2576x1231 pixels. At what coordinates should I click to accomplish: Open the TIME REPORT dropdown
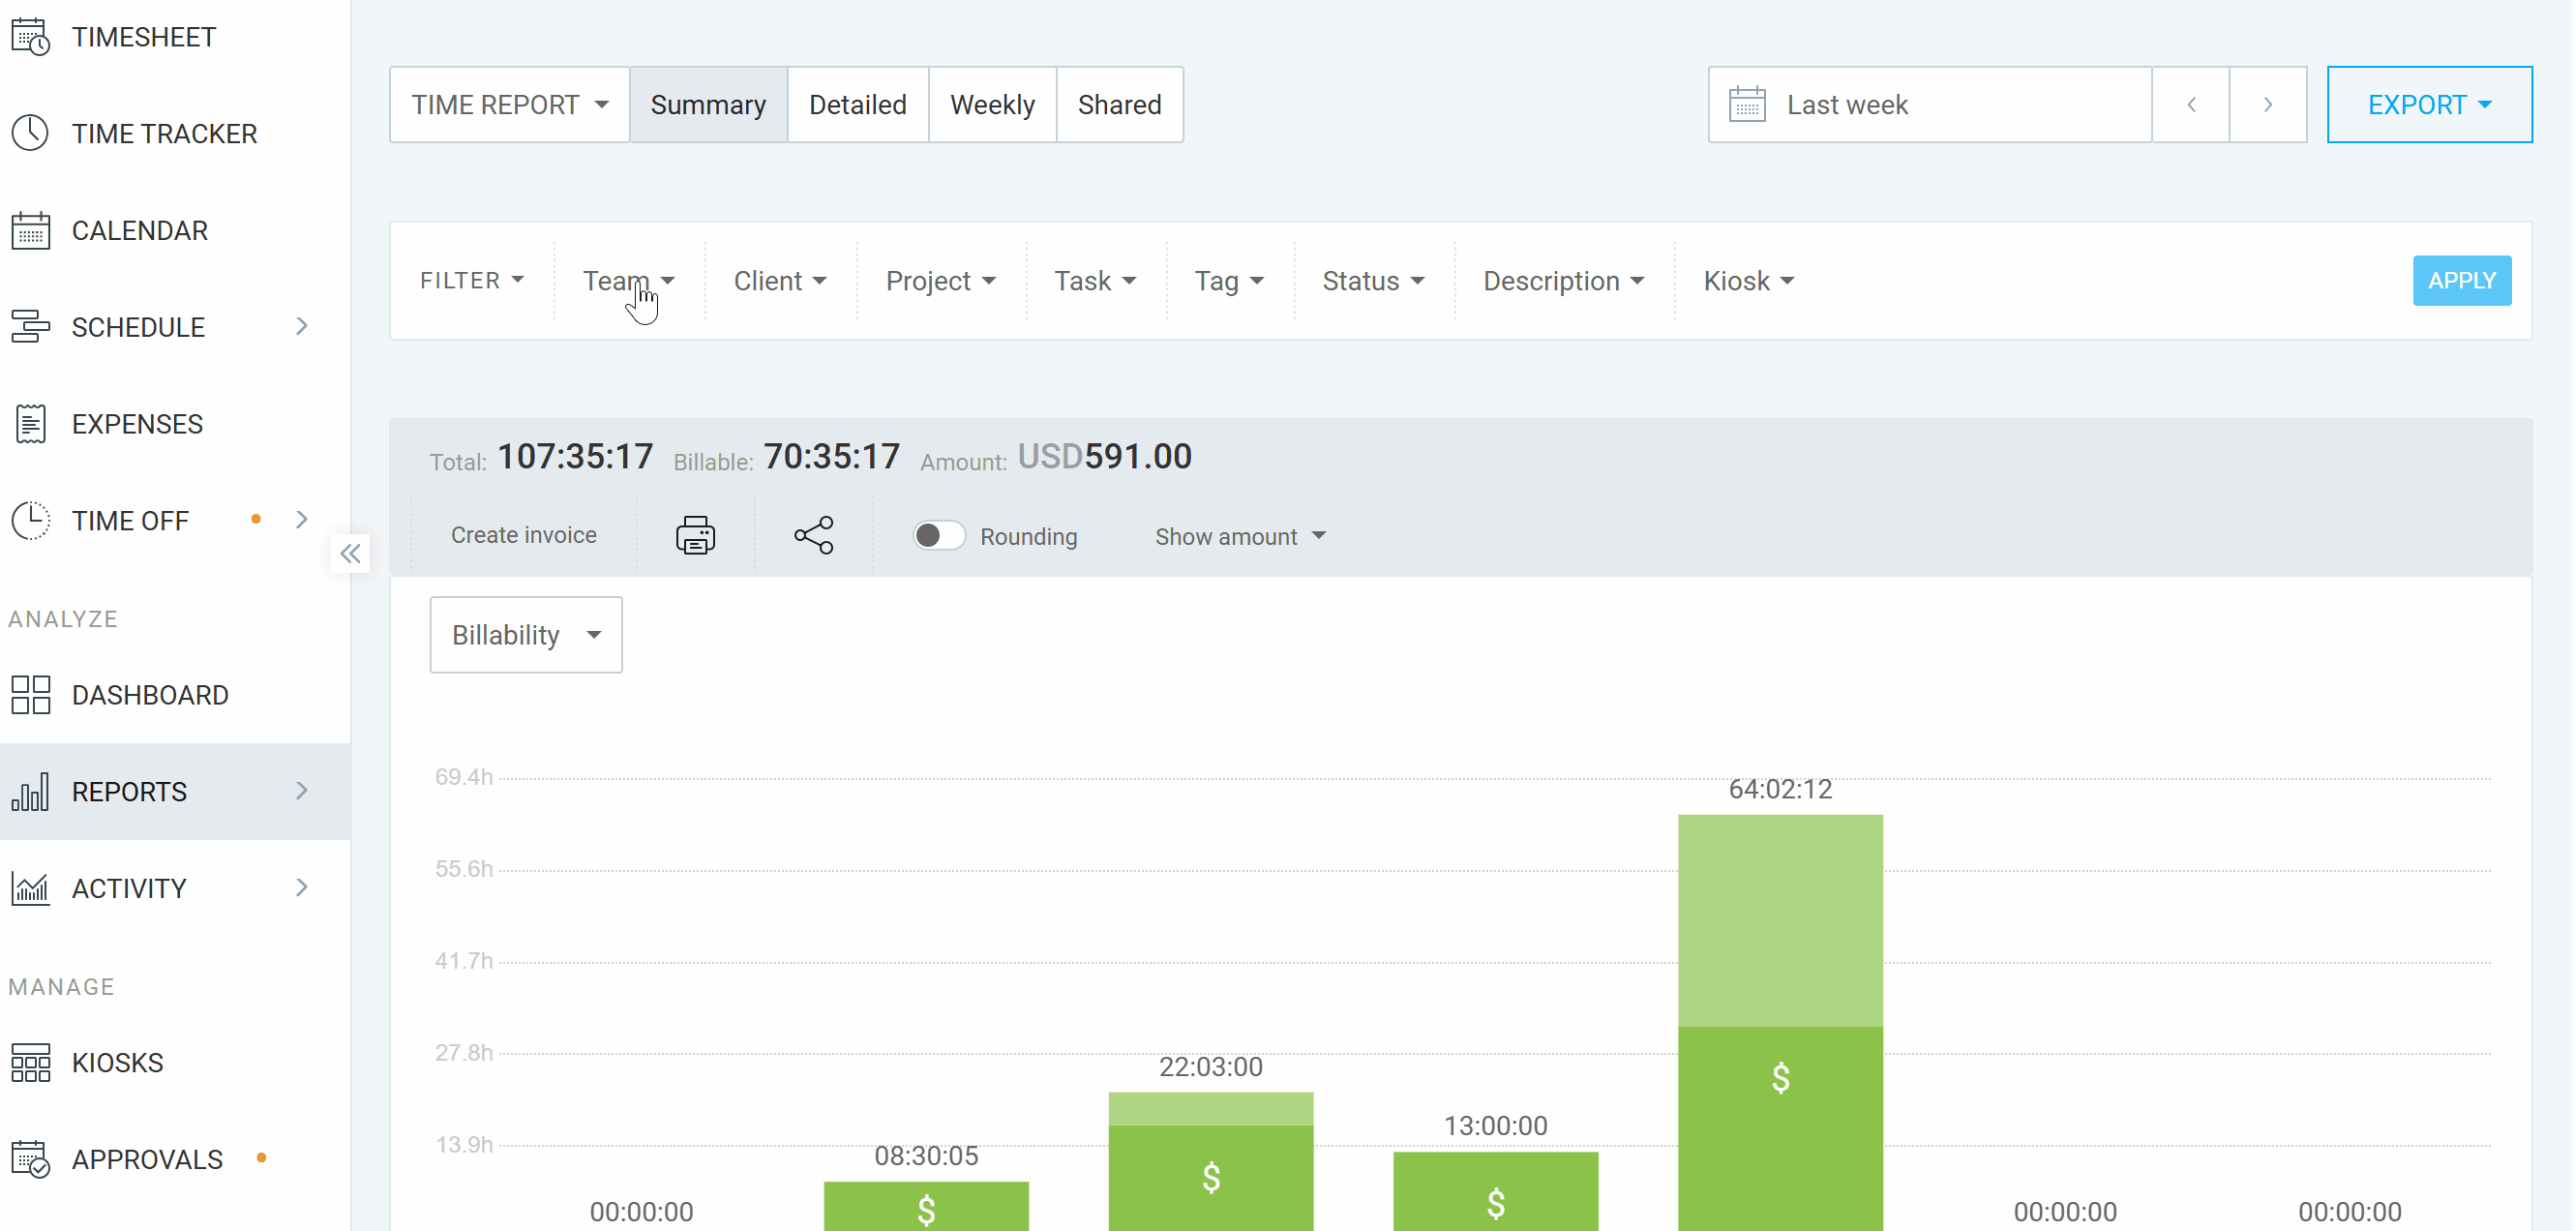click(510, 105)
